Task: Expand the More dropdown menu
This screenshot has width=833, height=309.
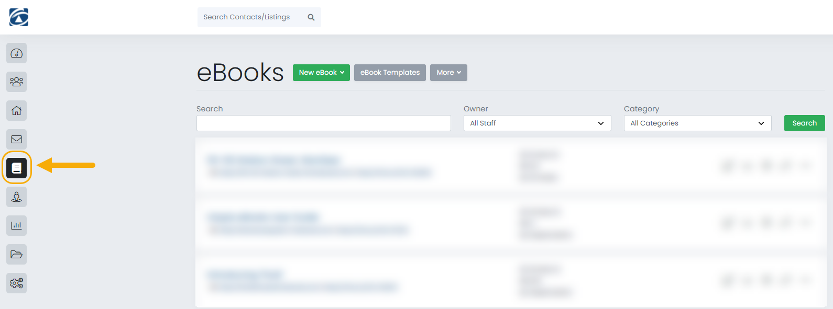Action: coord(448,73)
